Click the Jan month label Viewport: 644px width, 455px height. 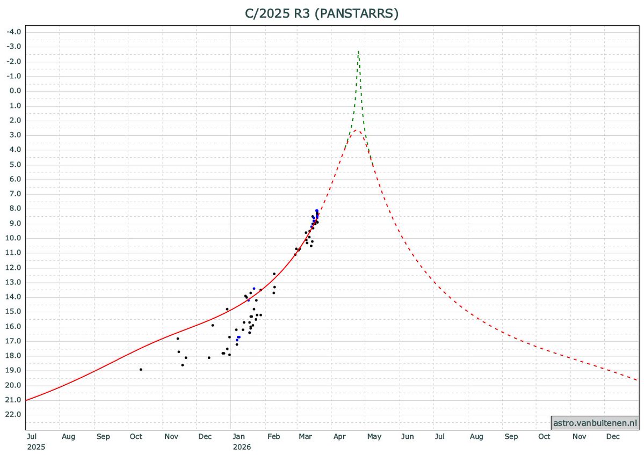pyautogui.click(x=238, y=437)
